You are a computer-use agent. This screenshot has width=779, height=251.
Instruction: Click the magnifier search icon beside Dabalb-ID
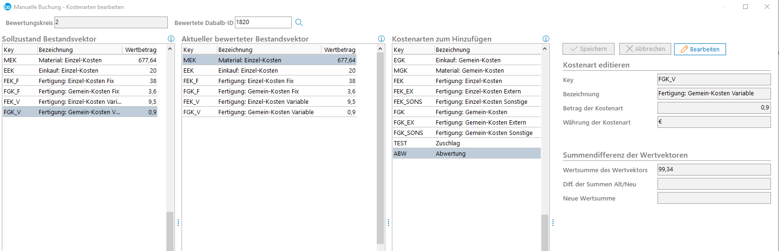pyautogui.click(x=299, y=22)
